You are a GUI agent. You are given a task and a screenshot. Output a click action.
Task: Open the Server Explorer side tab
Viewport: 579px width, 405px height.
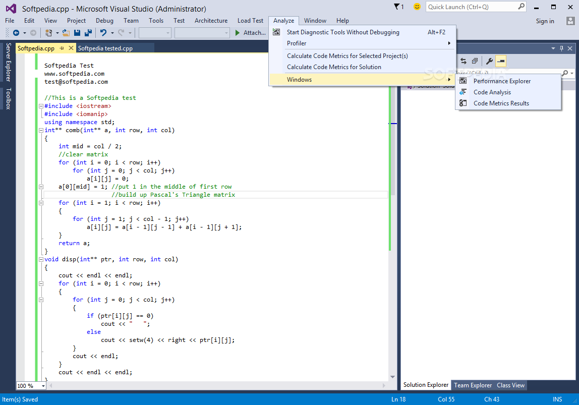tap(8, 62)
